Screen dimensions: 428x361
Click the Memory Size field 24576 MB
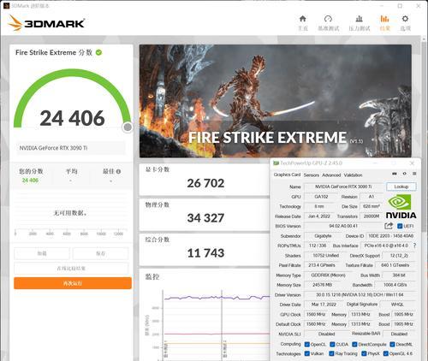322,285
